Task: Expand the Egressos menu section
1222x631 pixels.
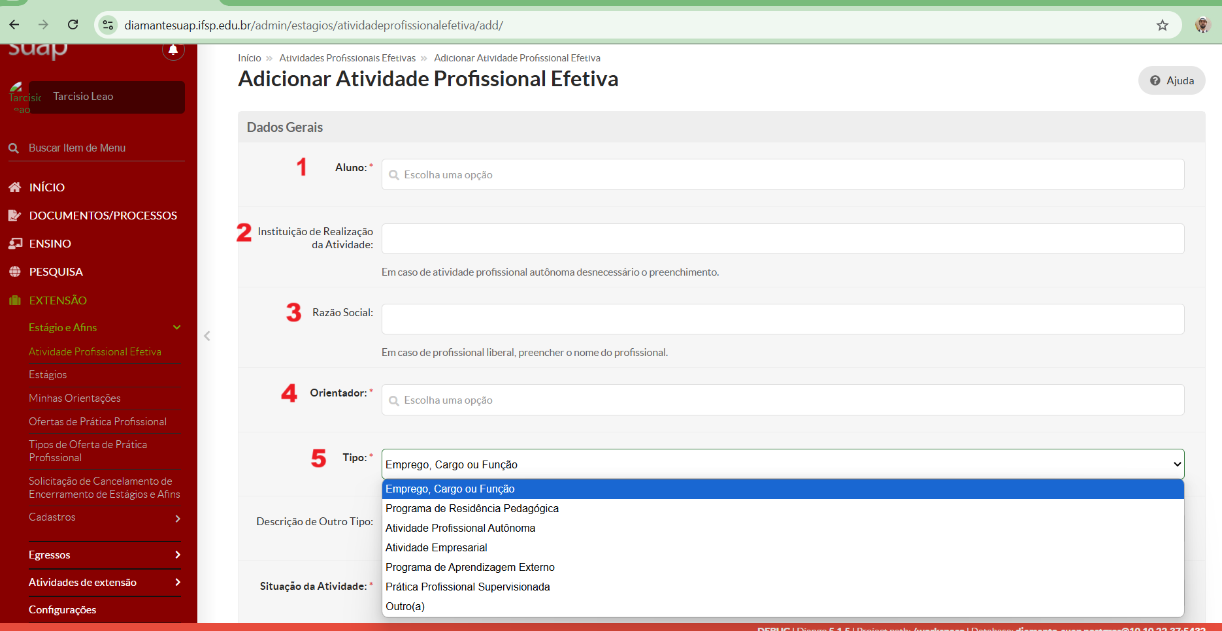Action: 178,555
